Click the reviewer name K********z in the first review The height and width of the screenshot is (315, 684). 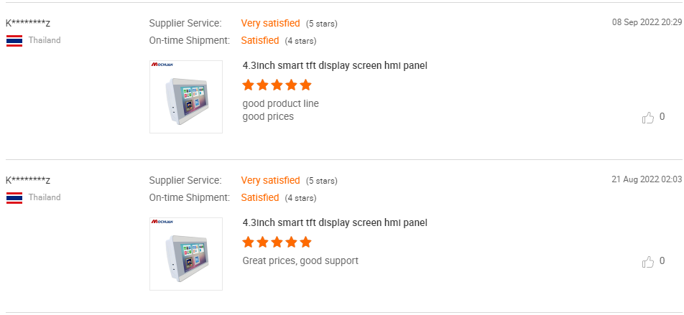click(x=28, y=23)
